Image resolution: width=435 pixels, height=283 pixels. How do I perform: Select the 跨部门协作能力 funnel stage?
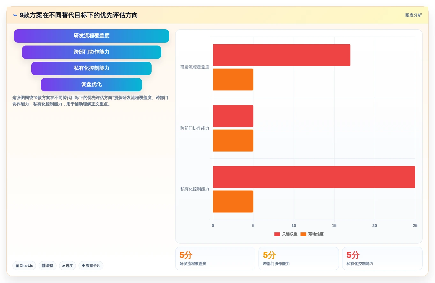click(x=92, y=52)
